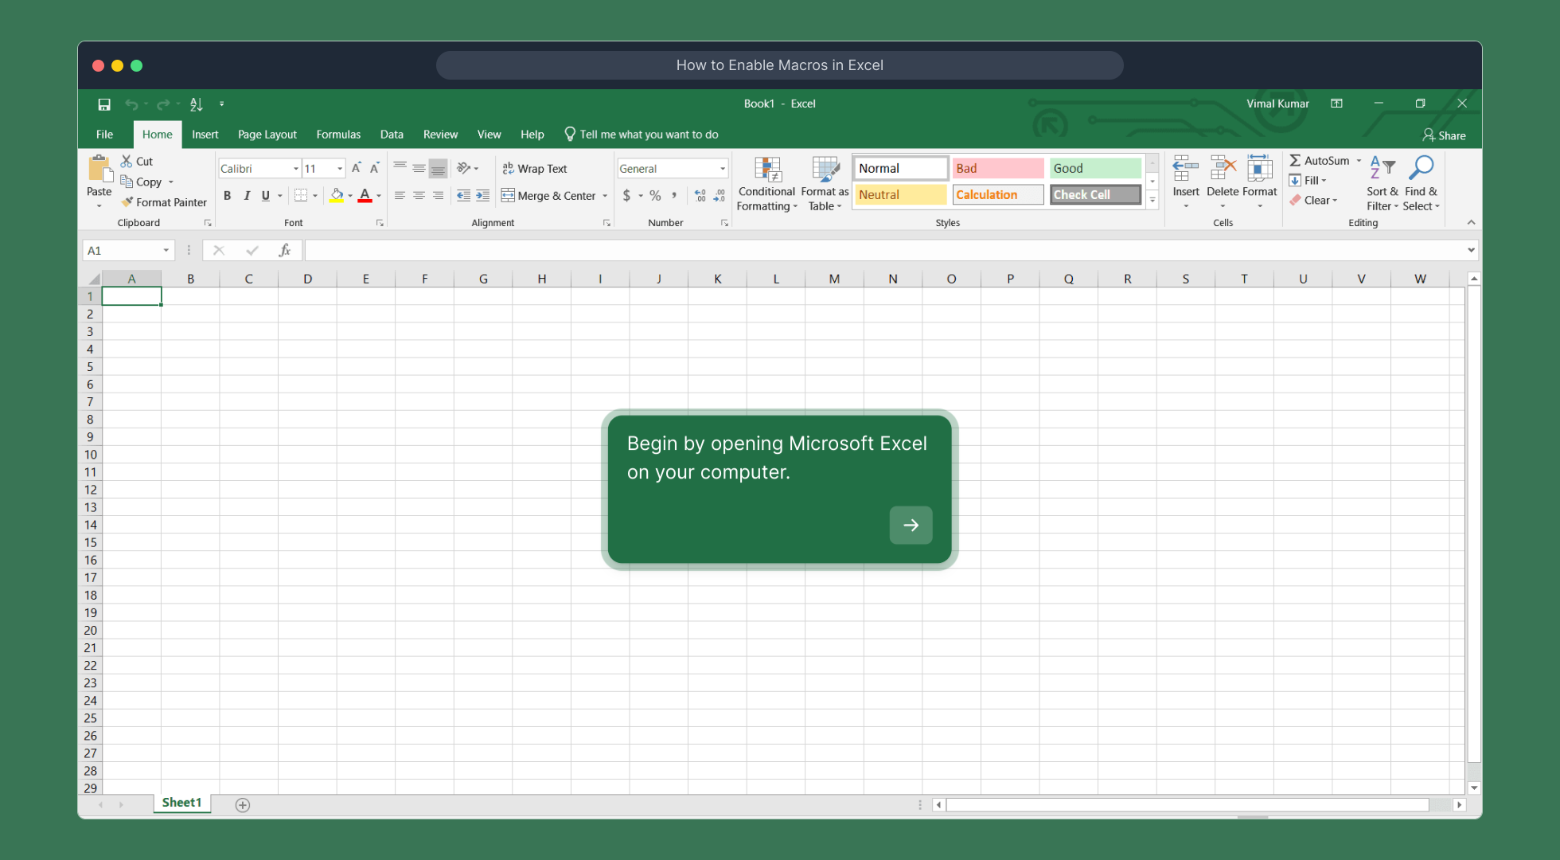Image resolution: width=1560 pixels, height=860 pixels.
Task: Toggle Wrap Text on
Action: point(535,169)
